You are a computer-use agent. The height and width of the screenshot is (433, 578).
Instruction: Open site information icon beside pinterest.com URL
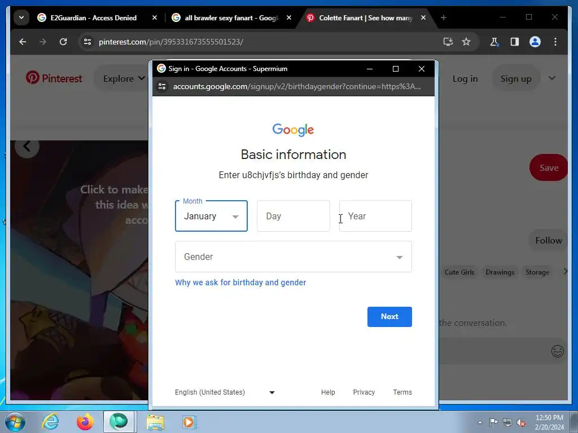point(87,42)
